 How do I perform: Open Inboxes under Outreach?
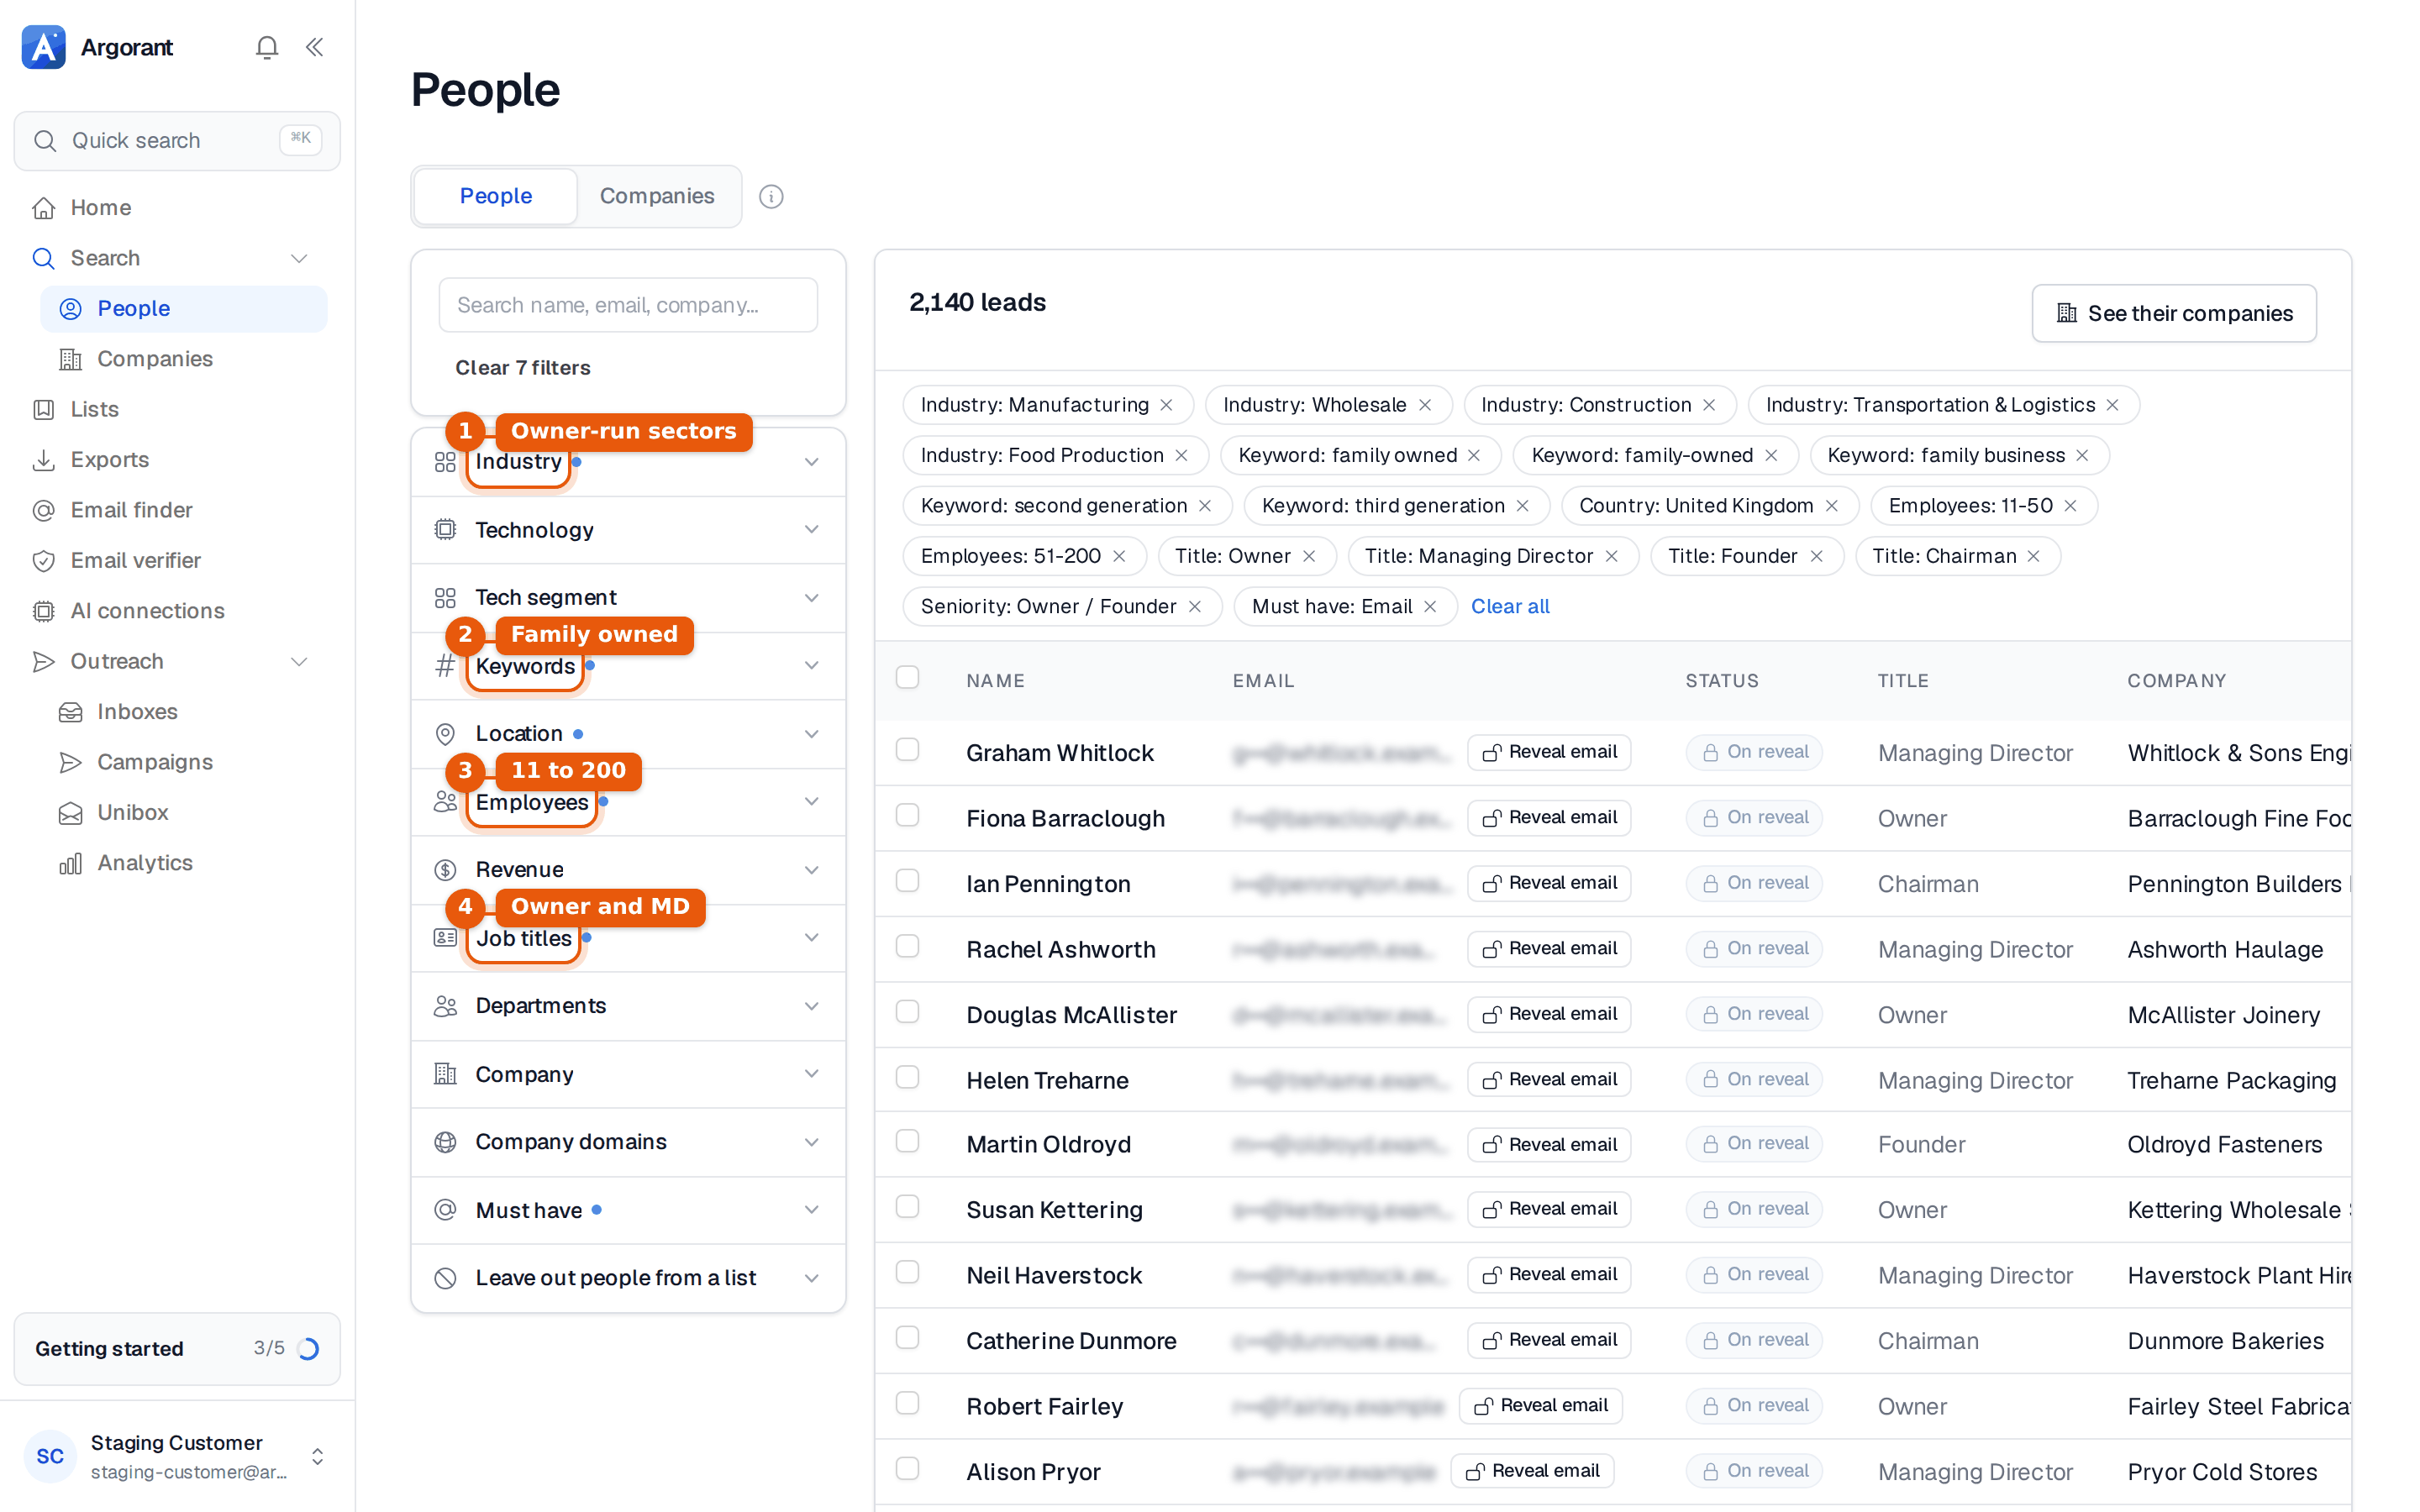(183, 711)
